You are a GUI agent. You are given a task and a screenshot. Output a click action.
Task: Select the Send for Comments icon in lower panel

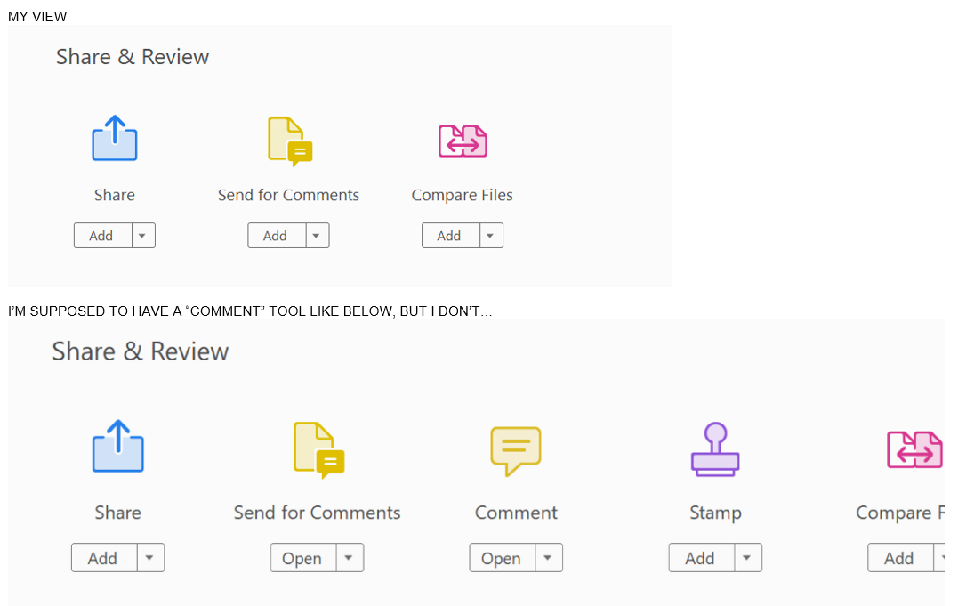tap(317, 449)
